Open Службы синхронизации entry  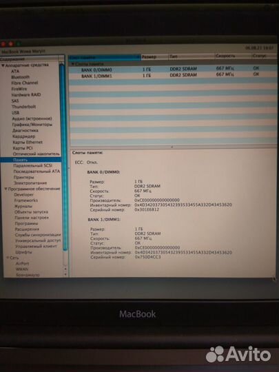(38, 235)
